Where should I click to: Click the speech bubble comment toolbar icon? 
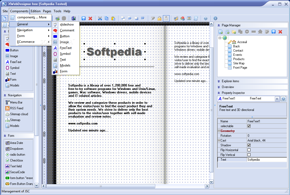click(153, 18)
